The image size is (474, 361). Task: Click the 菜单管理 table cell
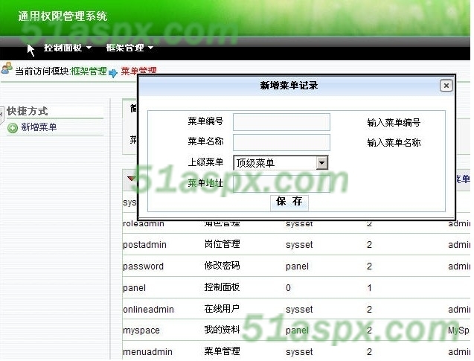pos(222,351)
